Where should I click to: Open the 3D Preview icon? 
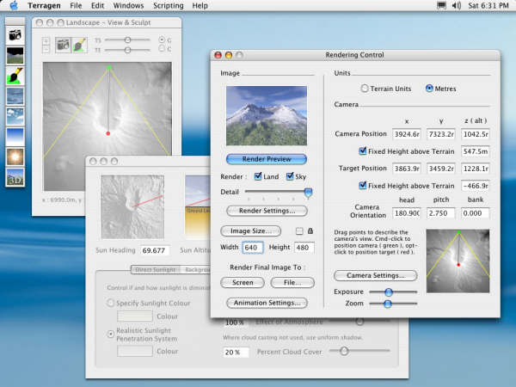(15, 177)
